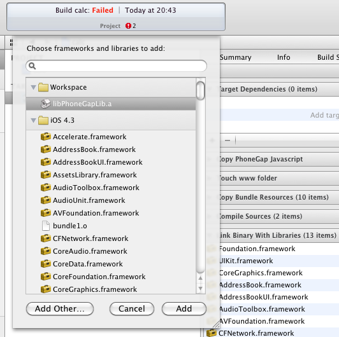339x337 pixels.
Task: Select AudioToolbox.framework in the dialog list
Action: [111, 188]
